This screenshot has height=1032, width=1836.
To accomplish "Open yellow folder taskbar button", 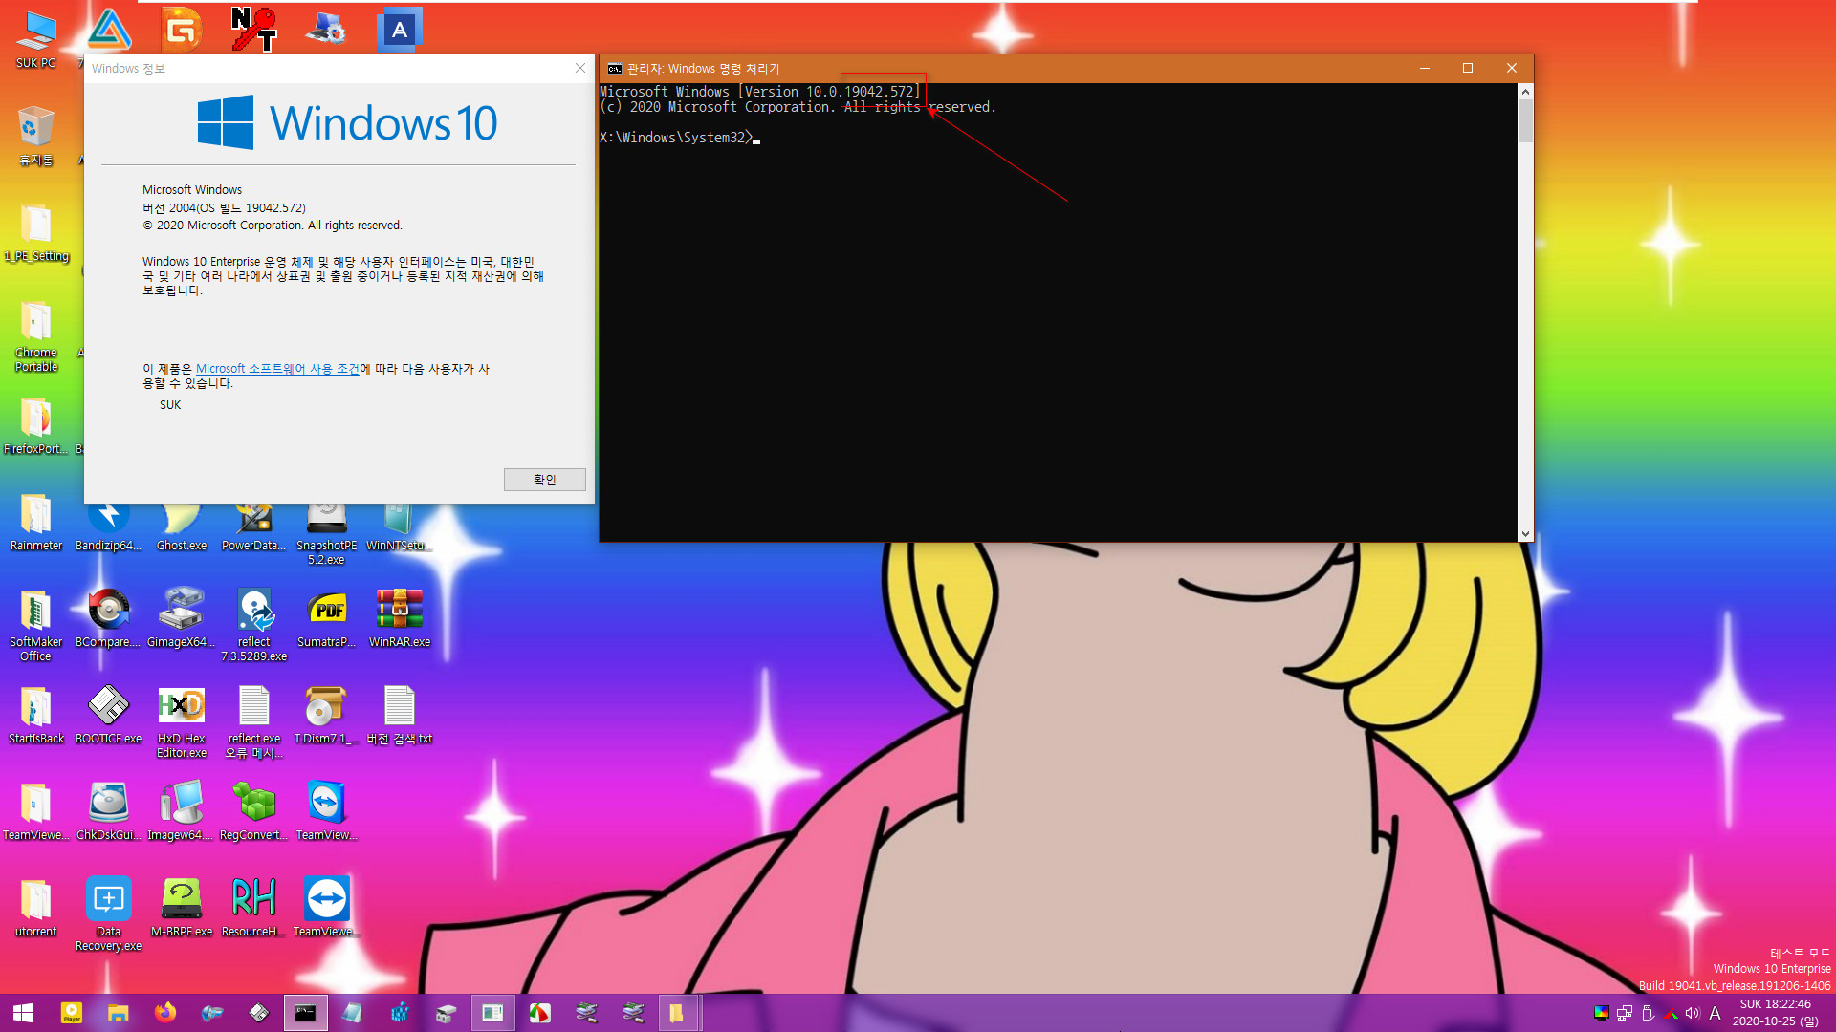I will tap(680, 1013).
